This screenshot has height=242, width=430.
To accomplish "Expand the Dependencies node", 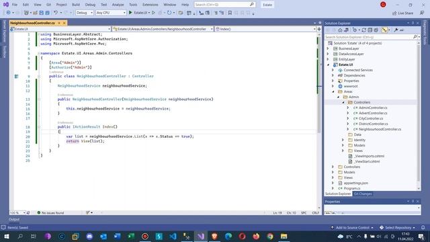I will [x=333, y=75].
